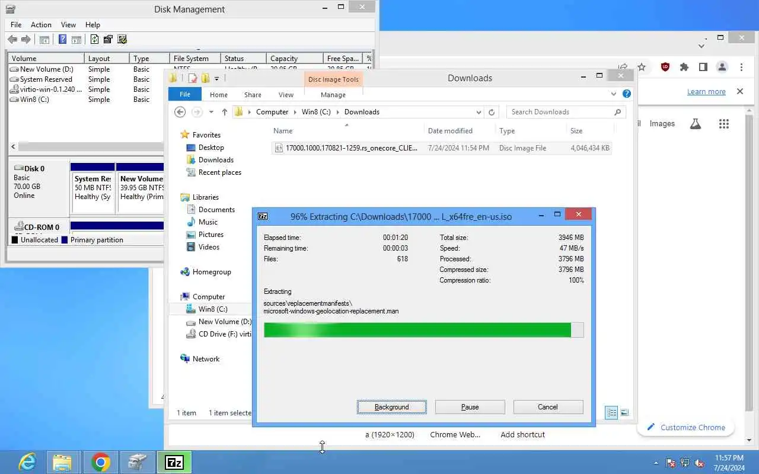Image resolution: width=759 pixels, height=474 pixels.
Task: Click the Explorer refresh button beside address bar
Action: click(491, 112)
